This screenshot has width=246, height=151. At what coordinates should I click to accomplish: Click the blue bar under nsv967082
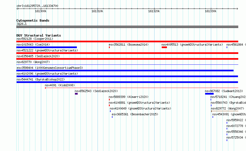coord(209,94)
